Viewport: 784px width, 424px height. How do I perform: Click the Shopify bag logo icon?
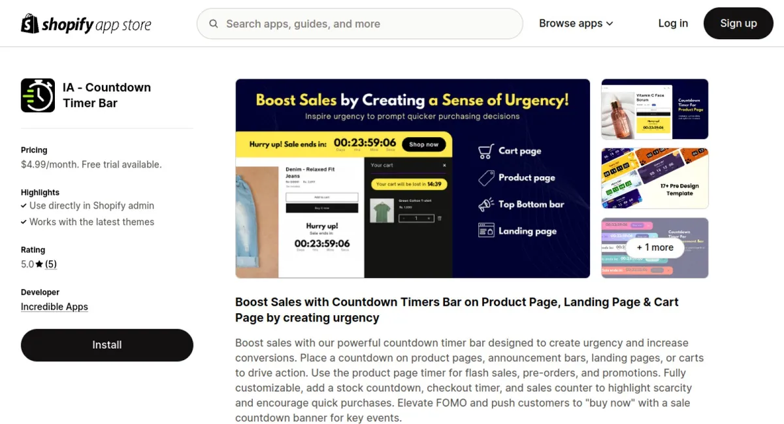30,23
